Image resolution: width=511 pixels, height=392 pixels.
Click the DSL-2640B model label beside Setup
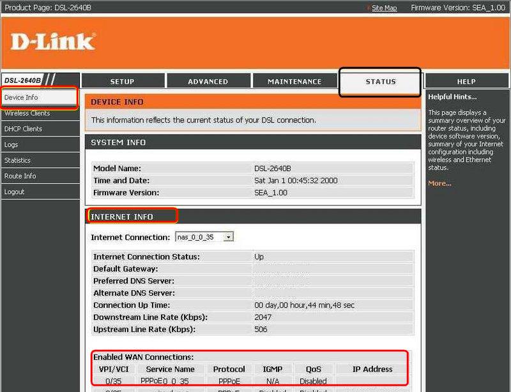click(22, 80)
